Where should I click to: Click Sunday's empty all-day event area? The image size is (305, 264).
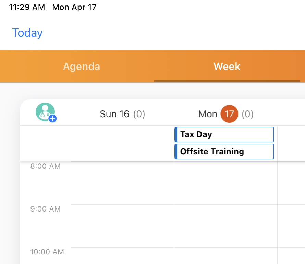tap(123, 143)
